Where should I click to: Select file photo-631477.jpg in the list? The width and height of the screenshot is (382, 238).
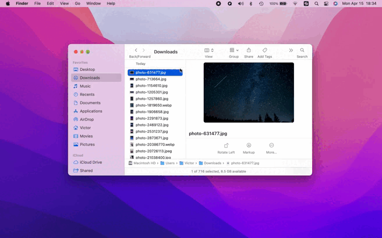(x=155, y=73)
